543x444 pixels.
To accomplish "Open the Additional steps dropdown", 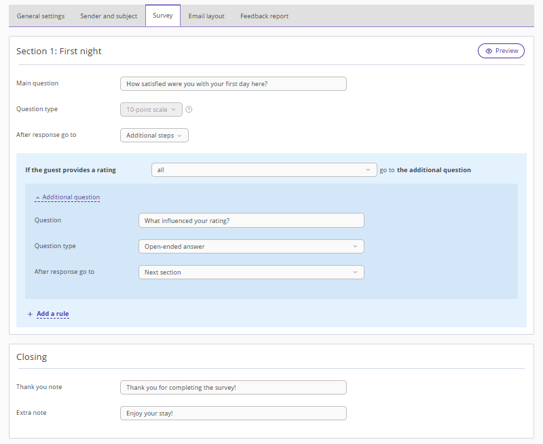I will 154,136.
